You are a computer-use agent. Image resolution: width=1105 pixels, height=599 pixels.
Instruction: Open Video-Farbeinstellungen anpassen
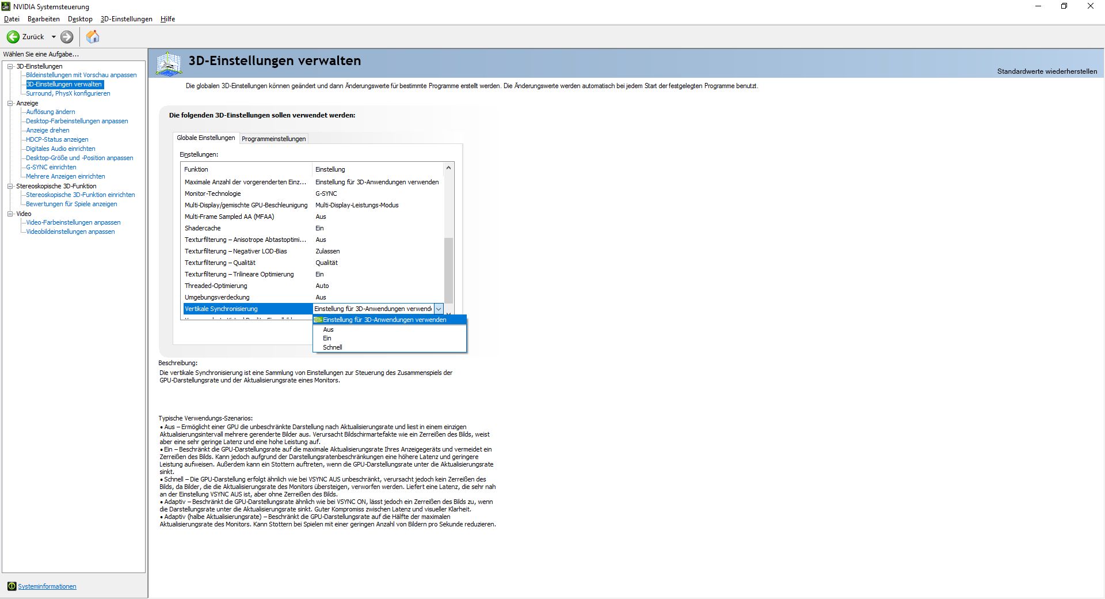pos(73,222)
